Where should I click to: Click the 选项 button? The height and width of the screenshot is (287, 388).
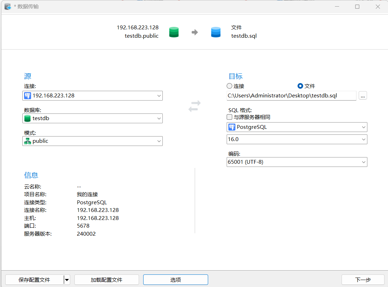pos(175,280)
